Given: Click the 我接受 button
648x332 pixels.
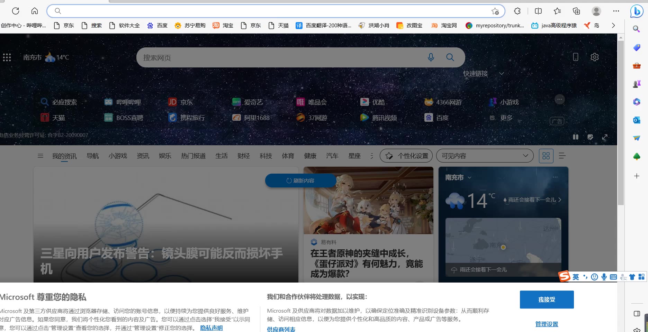Looking at the screenshot, I should (x=547, y=299).
